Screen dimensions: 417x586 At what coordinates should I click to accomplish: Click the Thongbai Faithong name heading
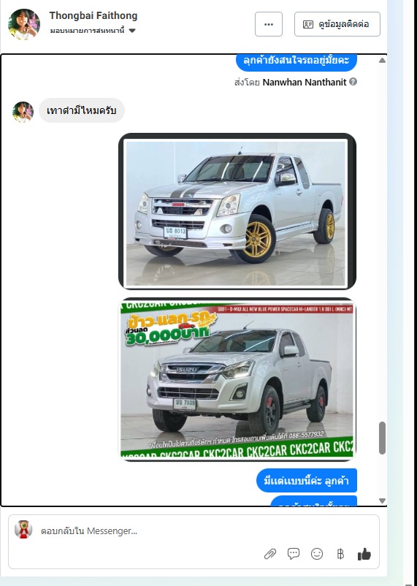pyautogui.click(x=93, y=15)
